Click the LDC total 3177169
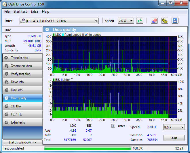This screenshot has height=153, width=190. 70,140
